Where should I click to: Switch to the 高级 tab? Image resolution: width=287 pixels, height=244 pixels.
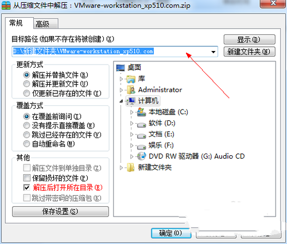tap(46, 24)
